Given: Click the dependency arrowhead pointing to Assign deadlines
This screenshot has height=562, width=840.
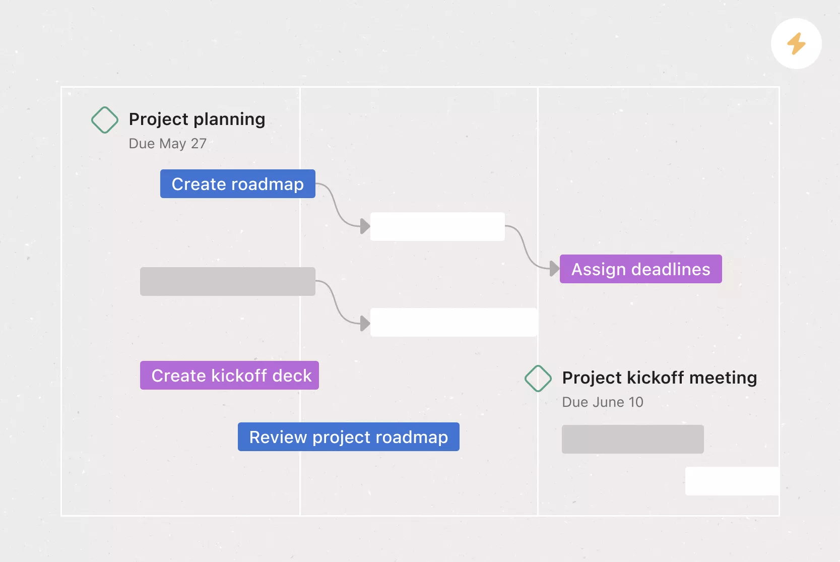Looking at the screenshot, I should pos(554,269).
